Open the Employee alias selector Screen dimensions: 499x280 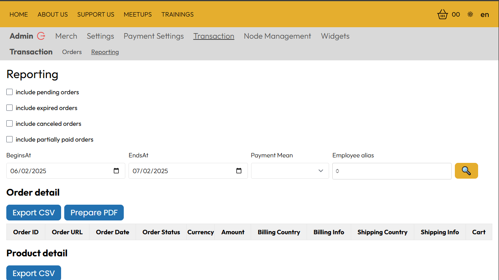coord(391,171)
